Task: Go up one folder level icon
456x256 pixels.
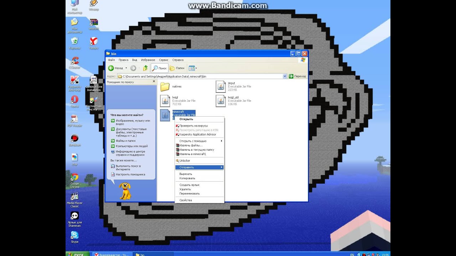Action: [x=145, y=68]
